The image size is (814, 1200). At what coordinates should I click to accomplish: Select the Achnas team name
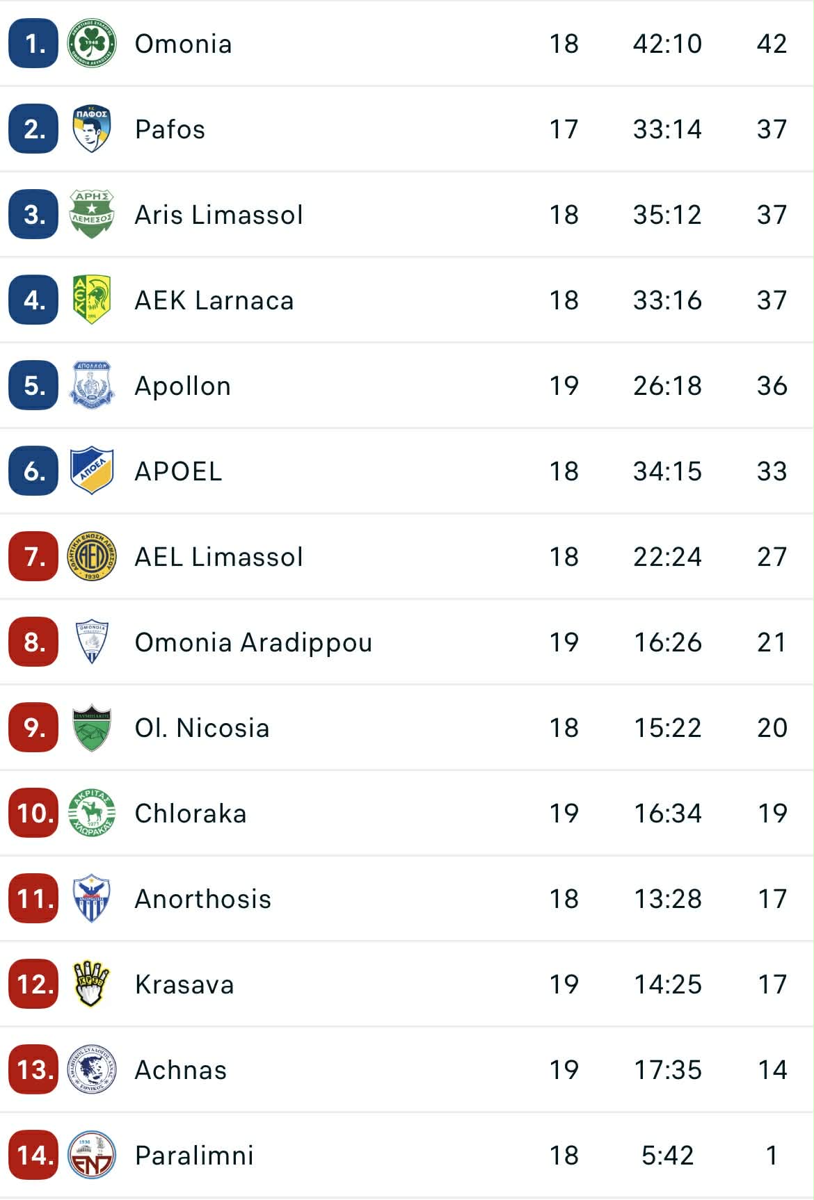coord(181,1070)
